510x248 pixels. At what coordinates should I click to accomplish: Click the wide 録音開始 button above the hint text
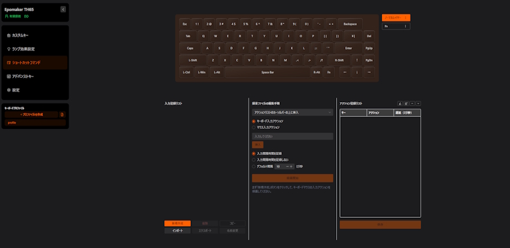pyautogui.click(x=292, y=179)
